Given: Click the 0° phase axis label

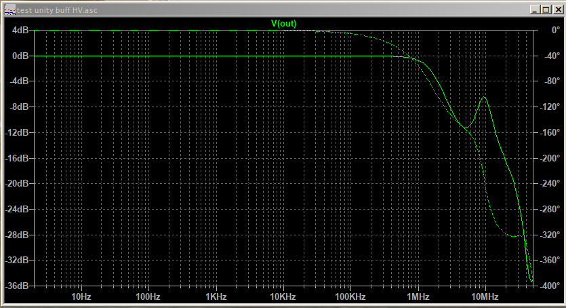Looking at the screenshot, I should (556, 31).
